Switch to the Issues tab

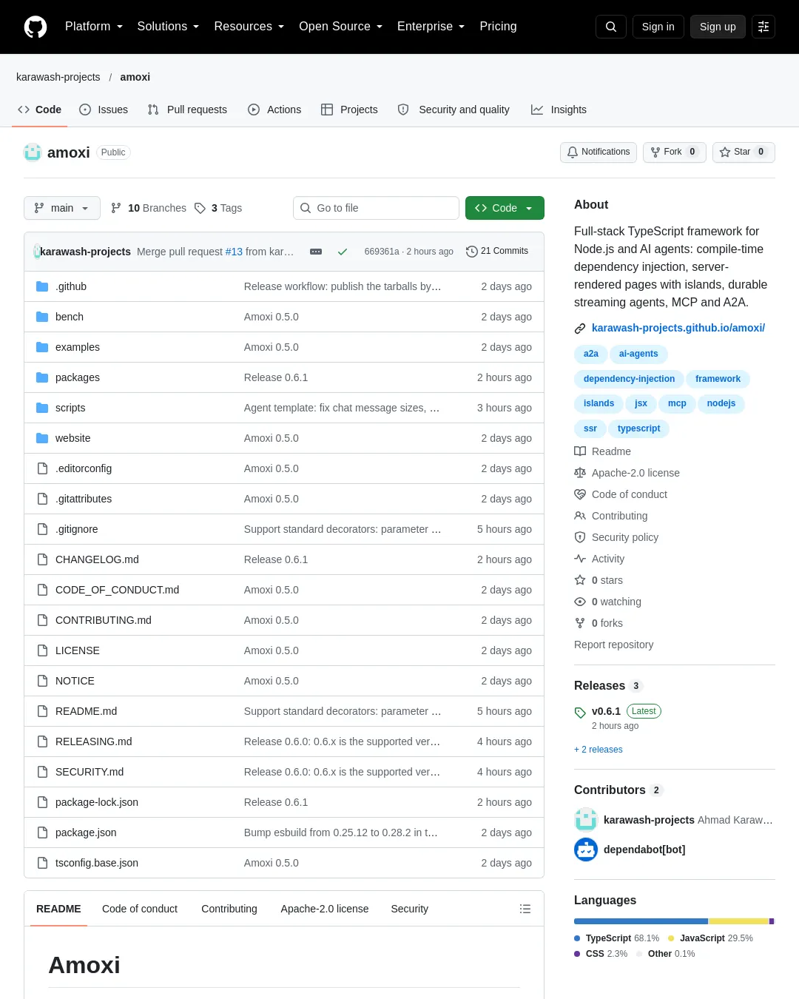pos(104,110)
